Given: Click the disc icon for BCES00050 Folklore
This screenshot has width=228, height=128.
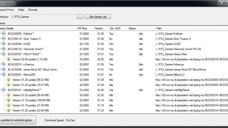Looking at the screenshot, I should coord(4,33).
